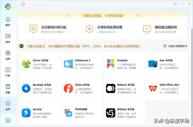Click the black shield badge beside 下载会员版本
193x127 pixels.
pos(22,46)
